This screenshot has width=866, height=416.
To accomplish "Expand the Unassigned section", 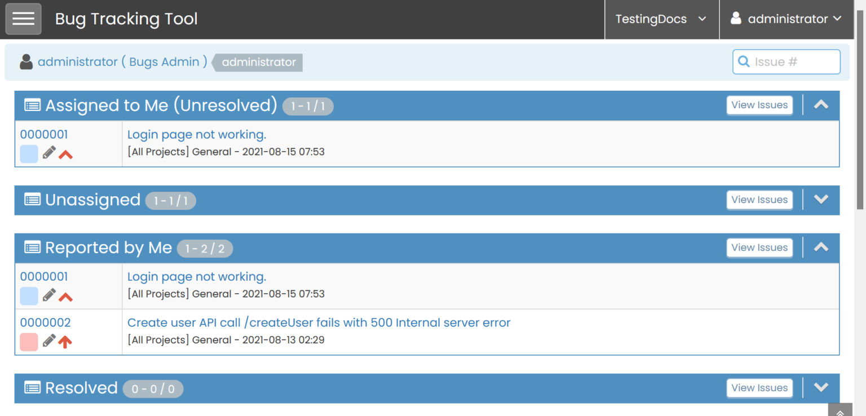I will pyautogui.click(x=821, y=200).
